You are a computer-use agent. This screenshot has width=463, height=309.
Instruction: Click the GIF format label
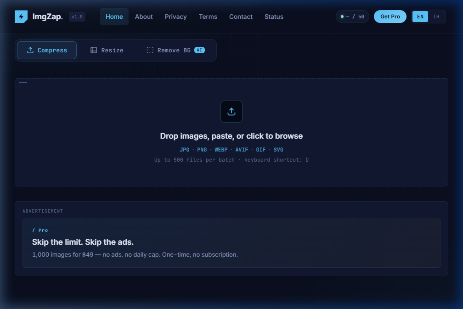[x=261, y=150]
